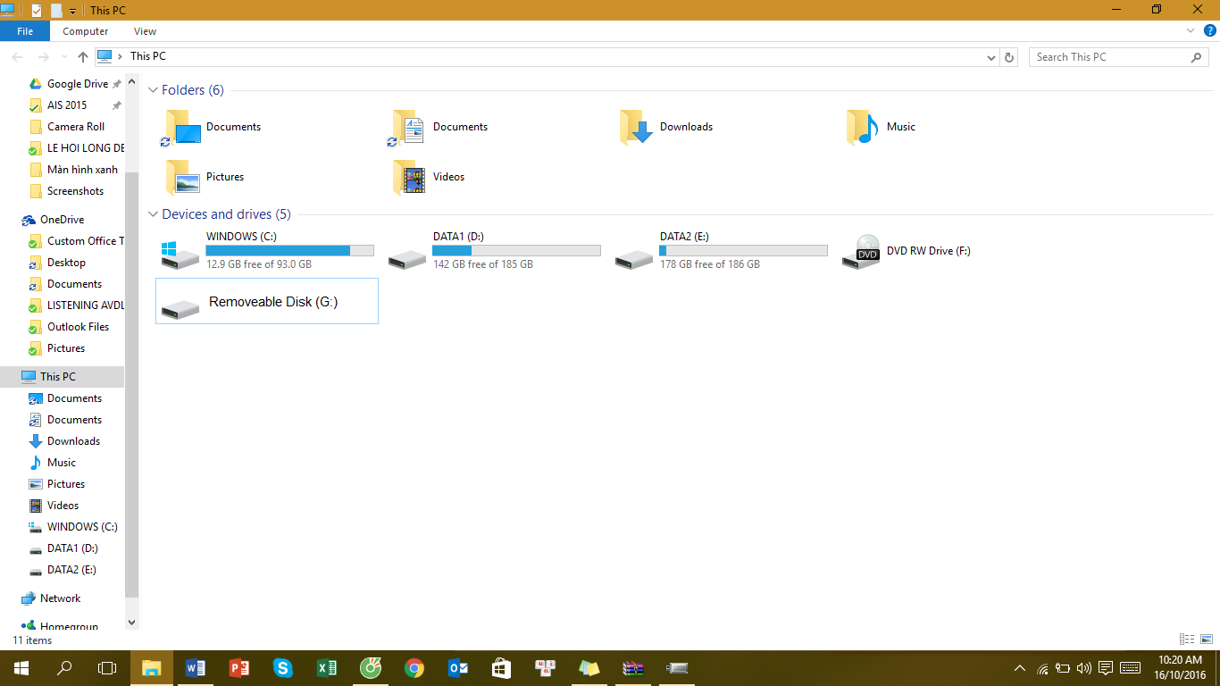The image size is (1220, 686).
Task: Open the Downloads folder
Action: pos(686,126)
